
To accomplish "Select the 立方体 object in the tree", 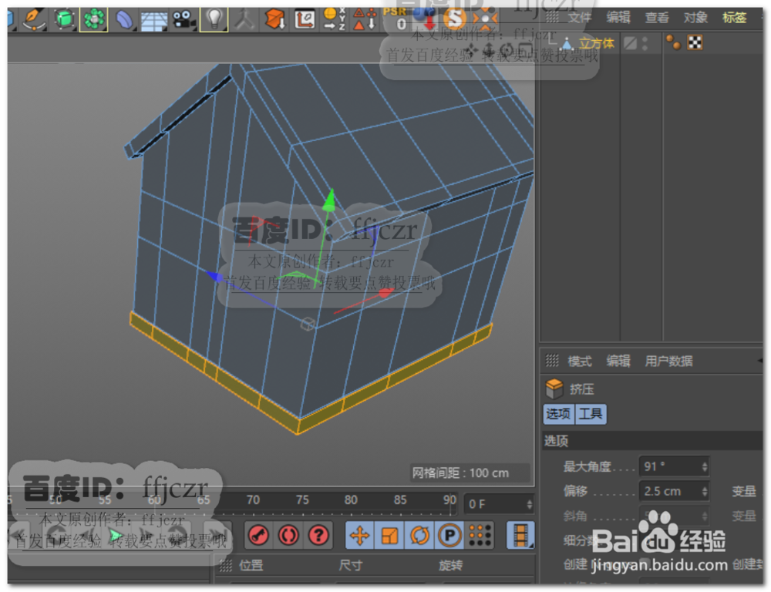I will [x=596, y=44].
